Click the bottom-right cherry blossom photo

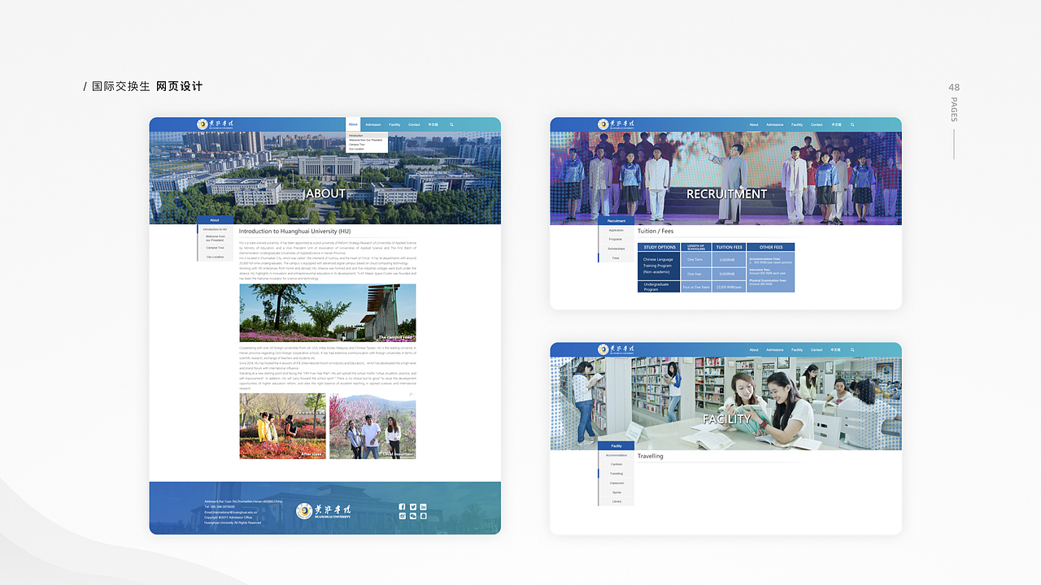[372, 427]
